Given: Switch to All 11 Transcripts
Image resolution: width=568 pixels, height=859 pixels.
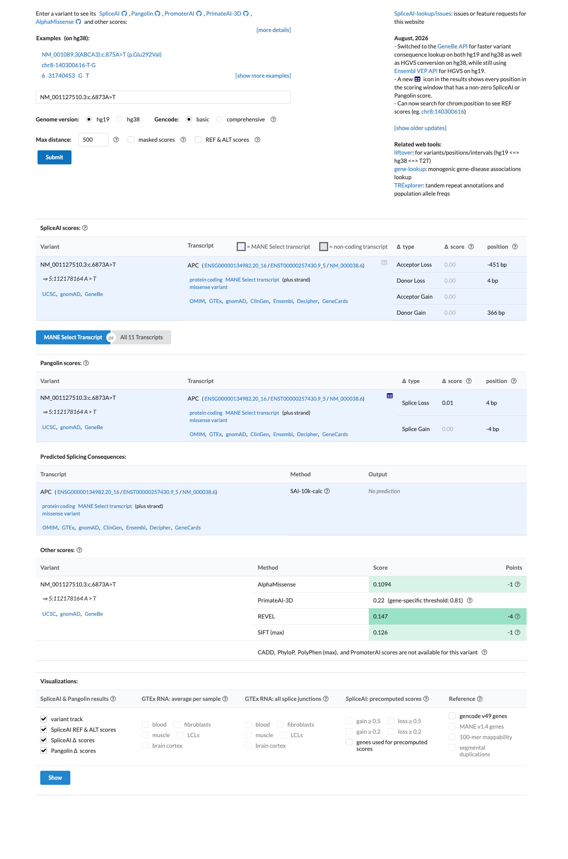Looking at the screenshot, I should click(x=141, y=337).
